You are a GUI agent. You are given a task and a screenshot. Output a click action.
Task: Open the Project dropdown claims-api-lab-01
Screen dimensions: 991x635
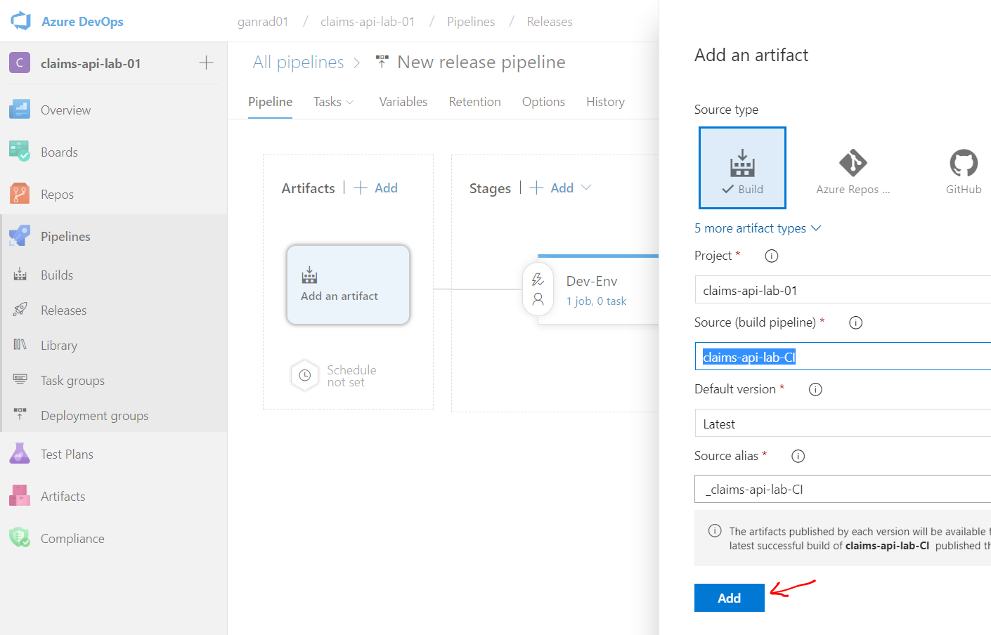tap(843, 290)
